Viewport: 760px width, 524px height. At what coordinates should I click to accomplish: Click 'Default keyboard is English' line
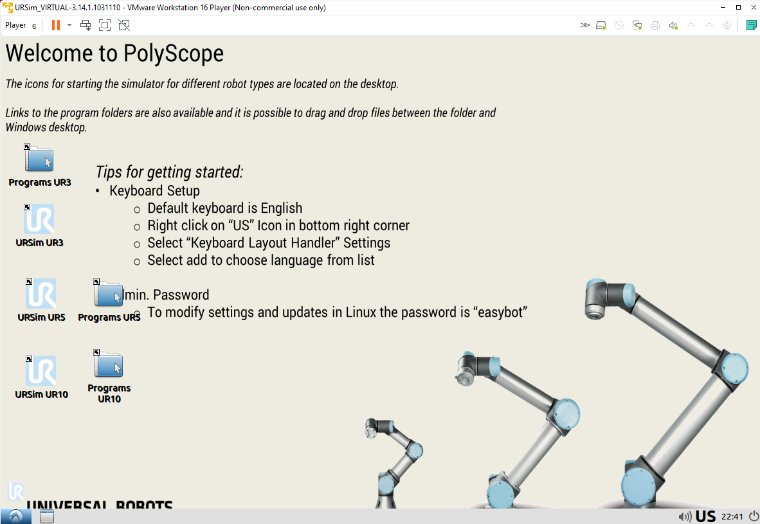coord(225,208)
